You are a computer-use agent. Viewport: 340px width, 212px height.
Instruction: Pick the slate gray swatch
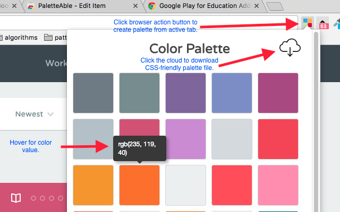[x=93, y=93]
